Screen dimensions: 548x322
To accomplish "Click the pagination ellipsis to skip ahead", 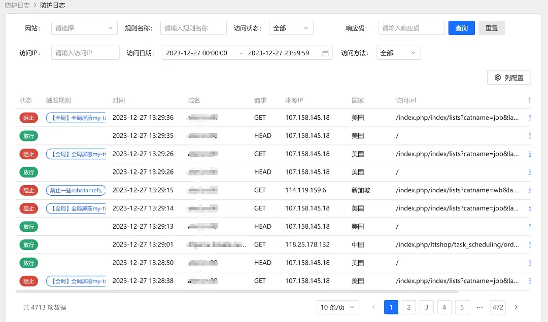I will (479, 307).
